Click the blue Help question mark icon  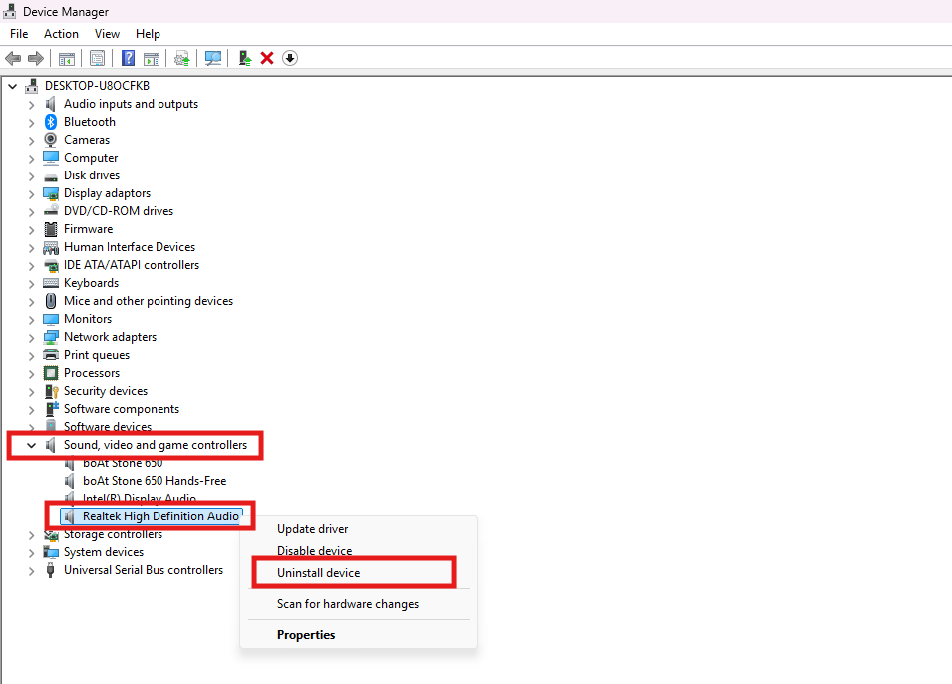click(x=129, y=58)
